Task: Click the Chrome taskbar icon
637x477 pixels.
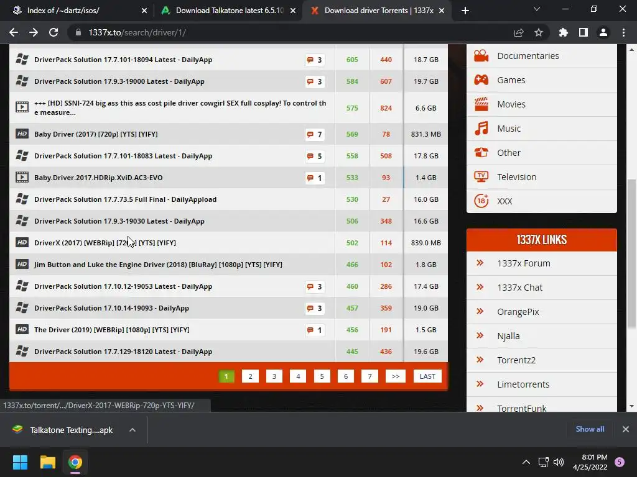Action: pyautogui.click(x=75, y=462)
